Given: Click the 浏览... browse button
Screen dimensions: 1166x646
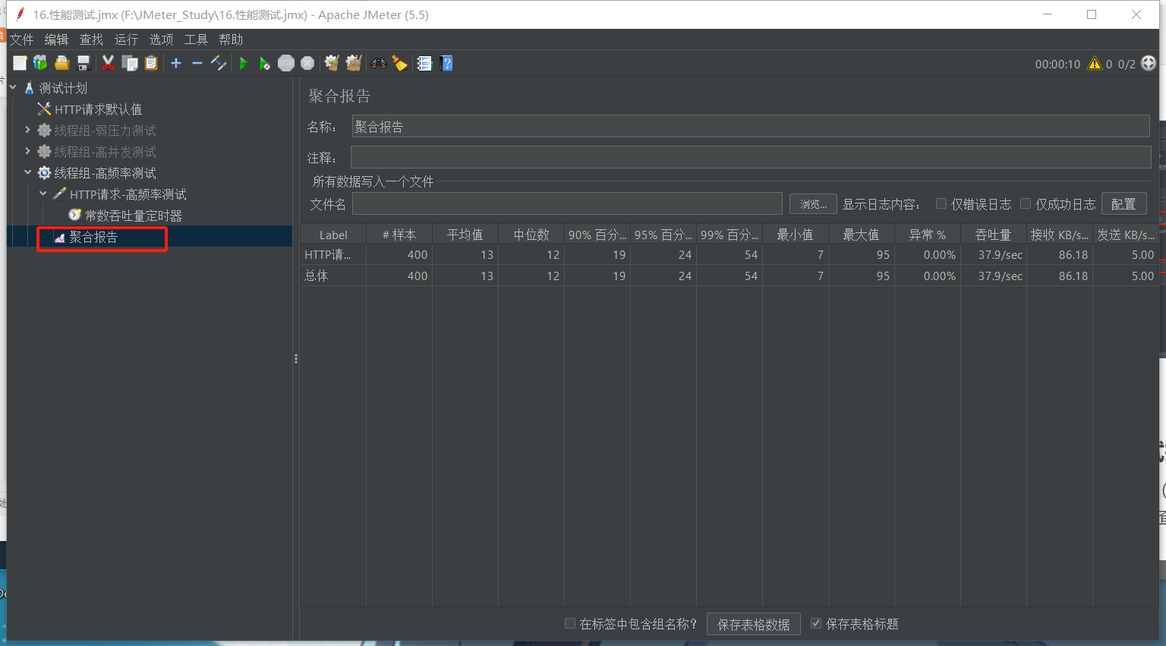Looking at the screenshot, I should (x=813, y=204).
